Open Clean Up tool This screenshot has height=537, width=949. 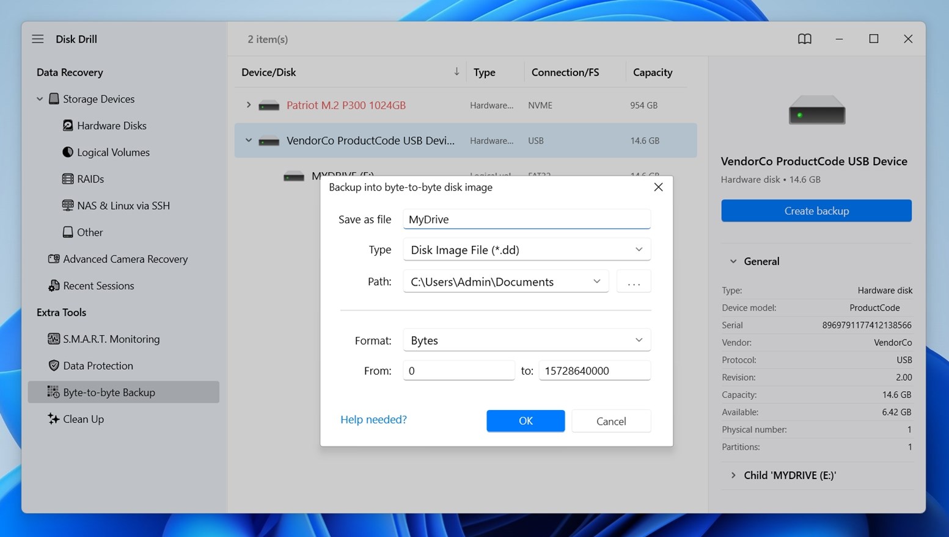(83, 419)
